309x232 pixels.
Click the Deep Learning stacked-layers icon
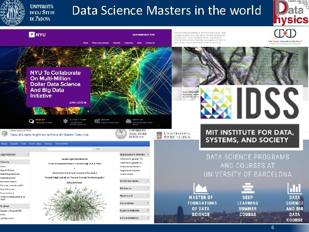click(248, 188)
